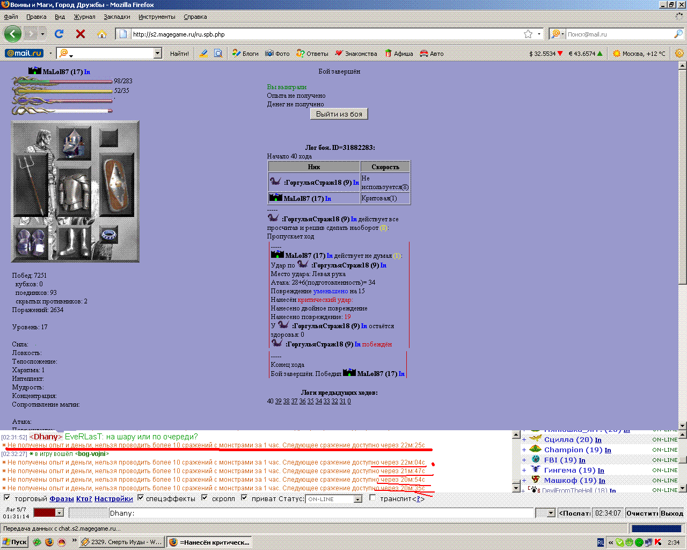Open previous turn log 39
The height and width of the screenshot is (550, 687).
tap(278, 401)
